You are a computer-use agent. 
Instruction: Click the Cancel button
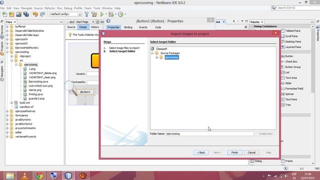[251, 152]
